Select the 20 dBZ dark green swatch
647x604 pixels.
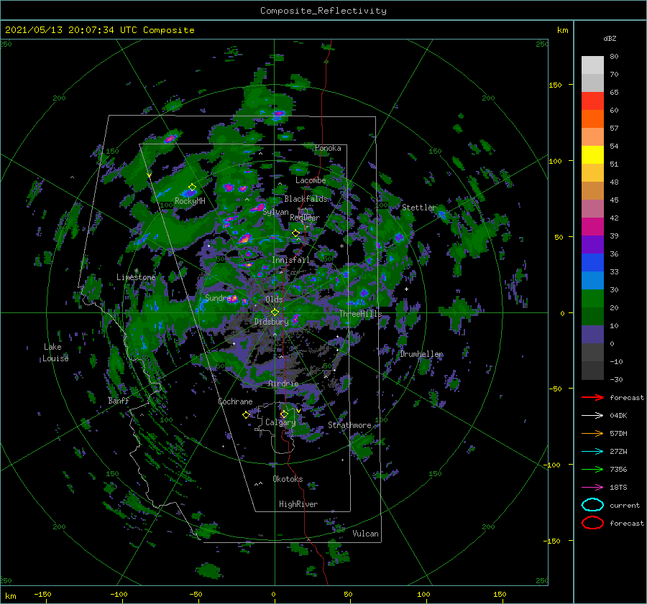pyautogui.click(x=592, y=316)
